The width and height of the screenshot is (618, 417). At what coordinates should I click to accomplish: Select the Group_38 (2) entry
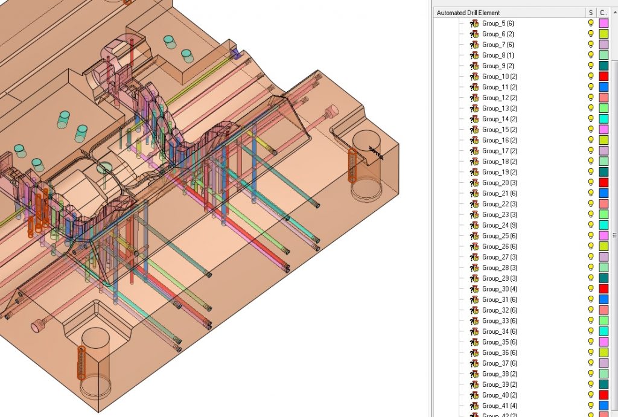(x=499, y=374)
